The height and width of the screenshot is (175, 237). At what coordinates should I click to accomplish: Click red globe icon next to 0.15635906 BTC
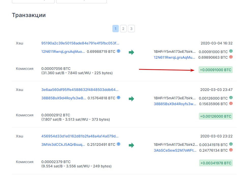click(231, 104)
